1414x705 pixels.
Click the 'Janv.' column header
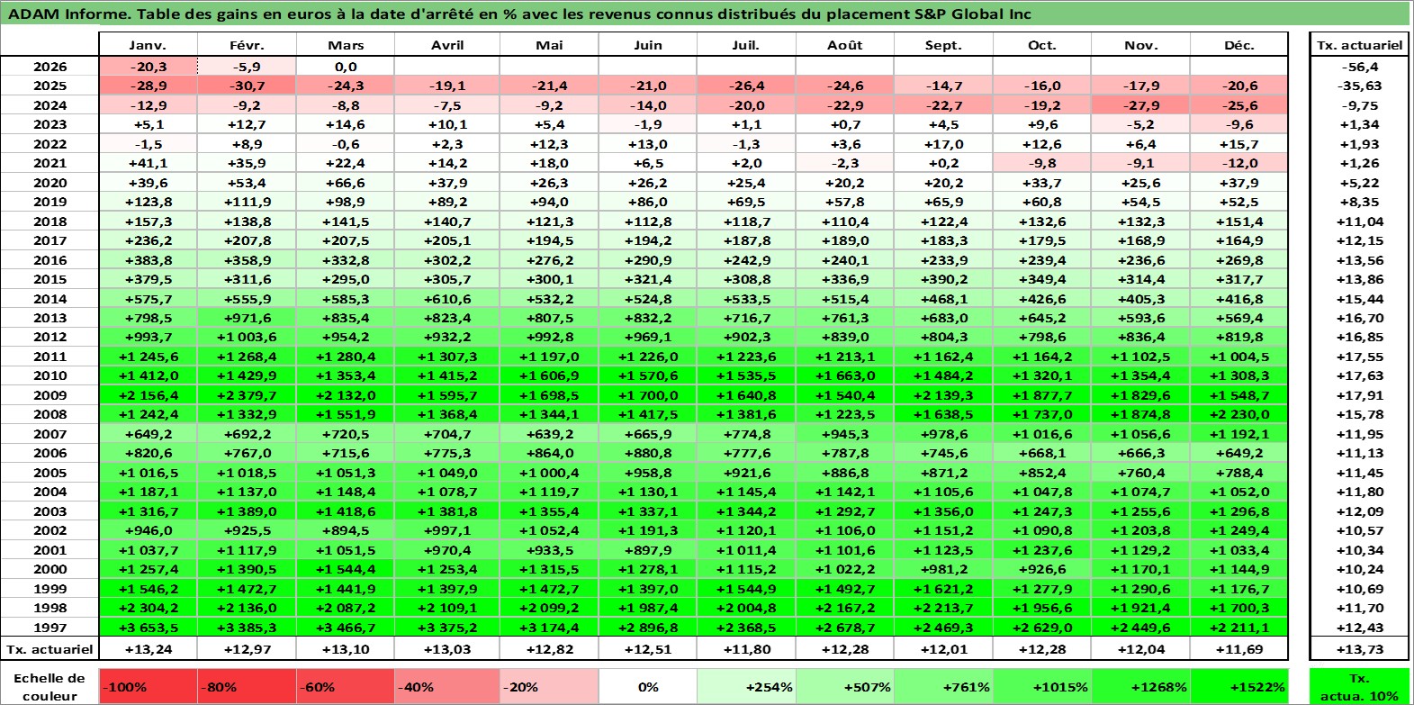tap(148, 45)
